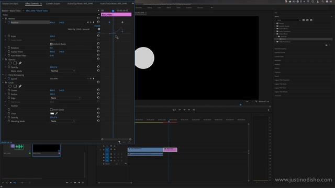Image resolution: width=335 pixels, height=188 pixels.
Task: Select the Black Video thumbnail in project bin
Action: (47, 150)
